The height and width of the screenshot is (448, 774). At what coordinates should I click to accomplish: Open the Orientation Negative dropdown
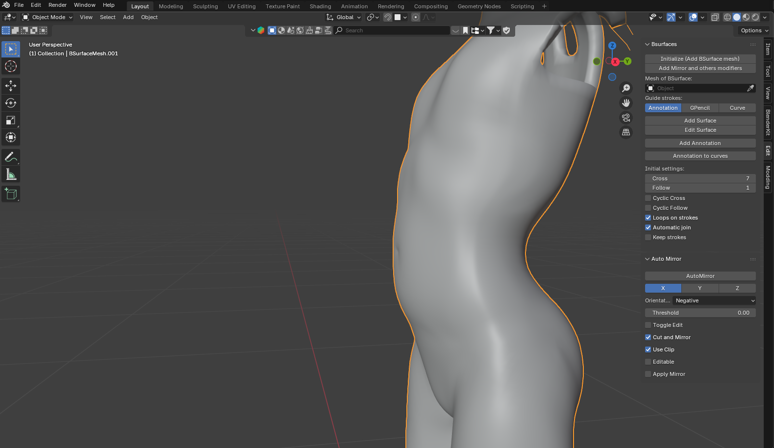pos(714,300)
